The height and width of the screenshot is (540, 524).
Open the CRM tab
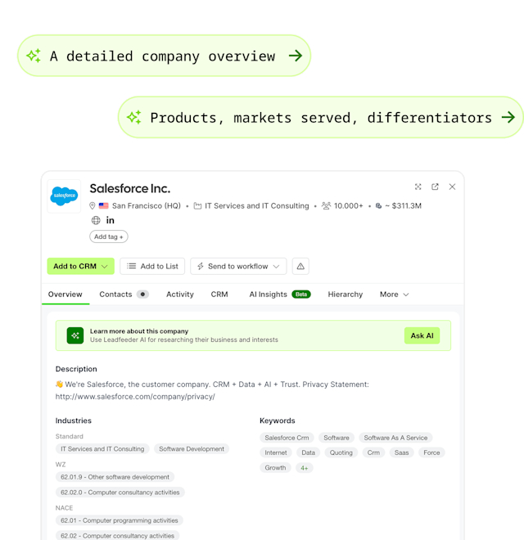219,295
